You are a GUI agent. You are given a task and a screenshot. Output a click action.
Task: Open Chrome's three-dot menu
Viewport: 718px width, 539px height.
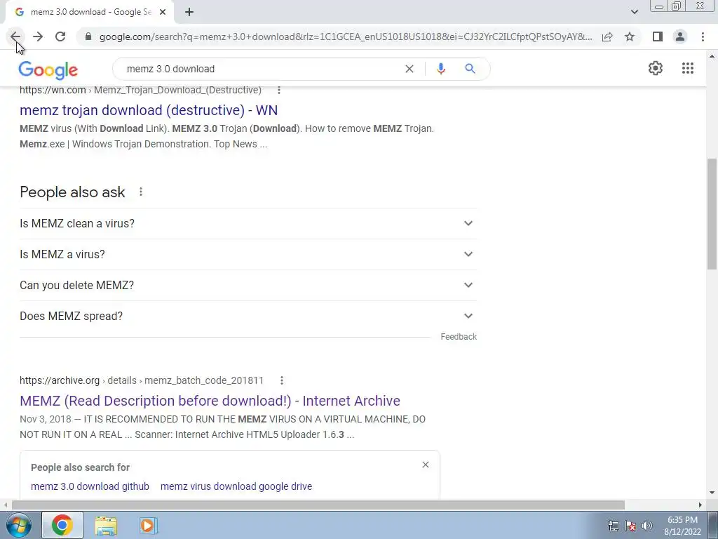click(703, 36)
